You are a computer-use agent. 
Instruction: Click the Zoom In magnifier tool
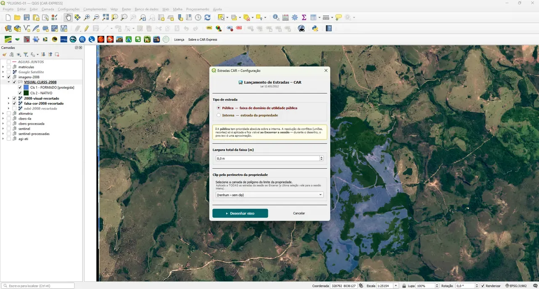click(87, 17)
